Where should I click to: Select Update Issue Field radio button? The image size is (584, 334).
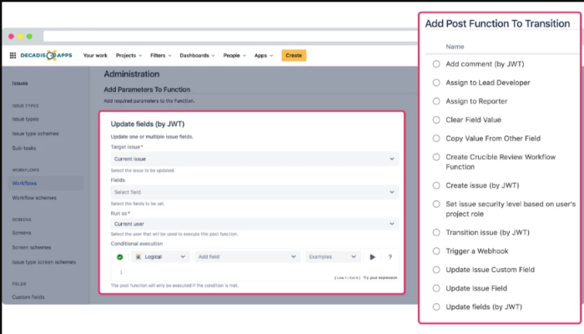(436, 289)
